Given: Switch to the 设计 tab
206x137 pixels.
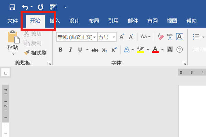Looking at the screenshot, I should [75, 21].
